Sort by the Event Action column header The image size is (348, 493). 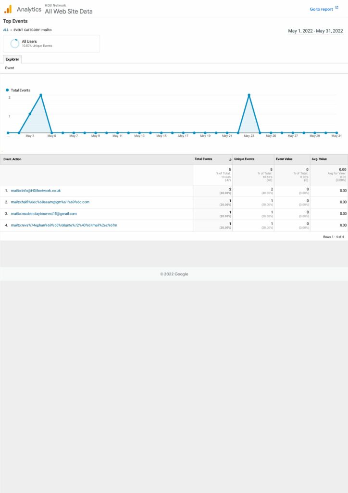click(12, 159)
